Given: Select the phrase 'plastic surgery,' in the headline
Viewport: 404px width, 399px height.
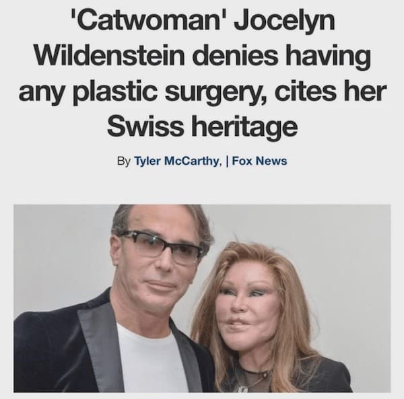Looking at the screenshot, I should [170, 92].
